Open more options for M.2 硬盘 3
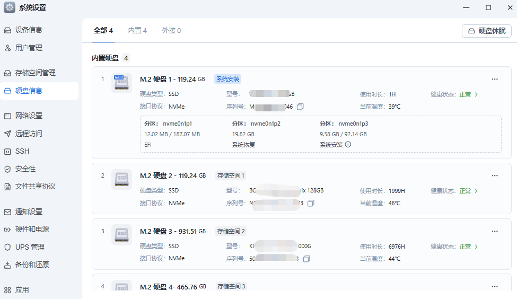 (495, 231)
